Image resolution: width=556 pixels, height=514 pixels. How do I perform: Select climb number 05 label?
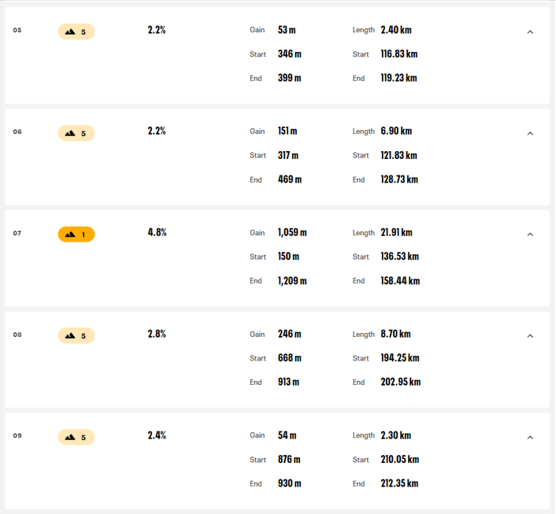pos(17,30)
